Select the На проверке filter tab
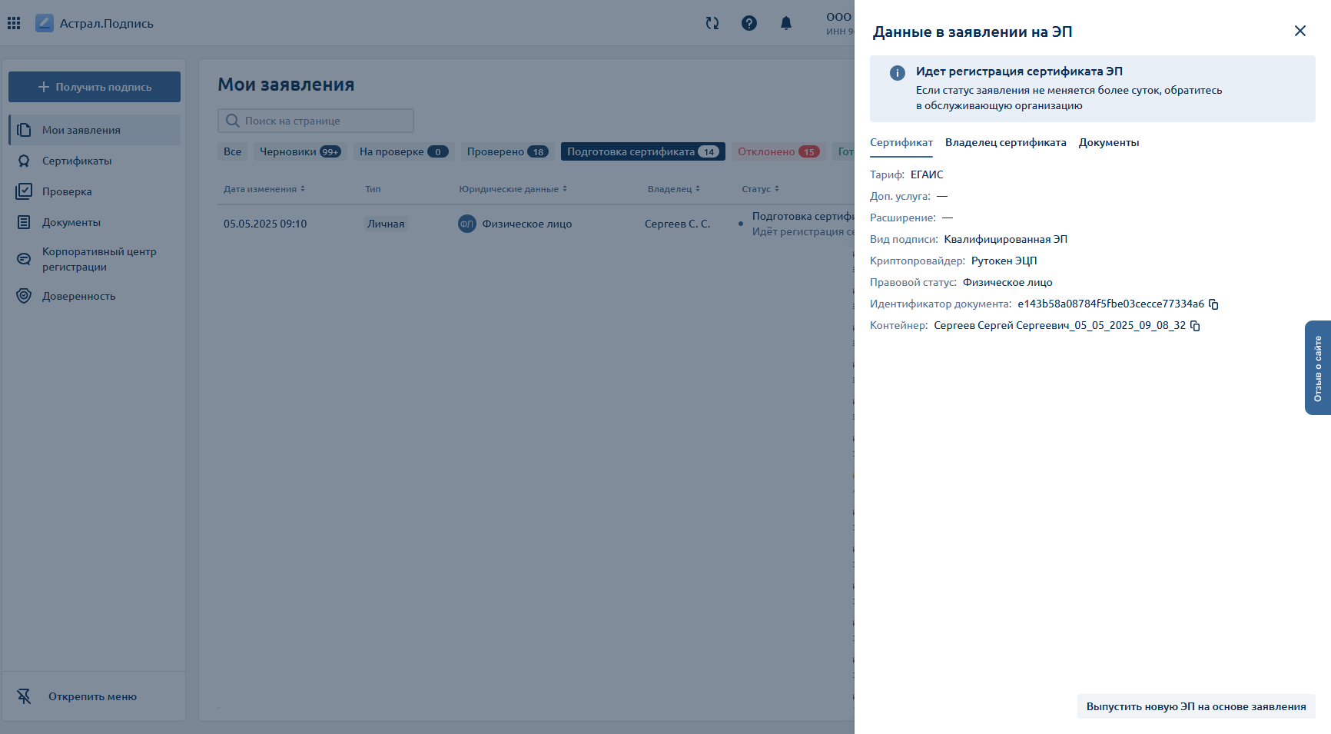Viewport: 1331px width, 734px height. [403, 151]
